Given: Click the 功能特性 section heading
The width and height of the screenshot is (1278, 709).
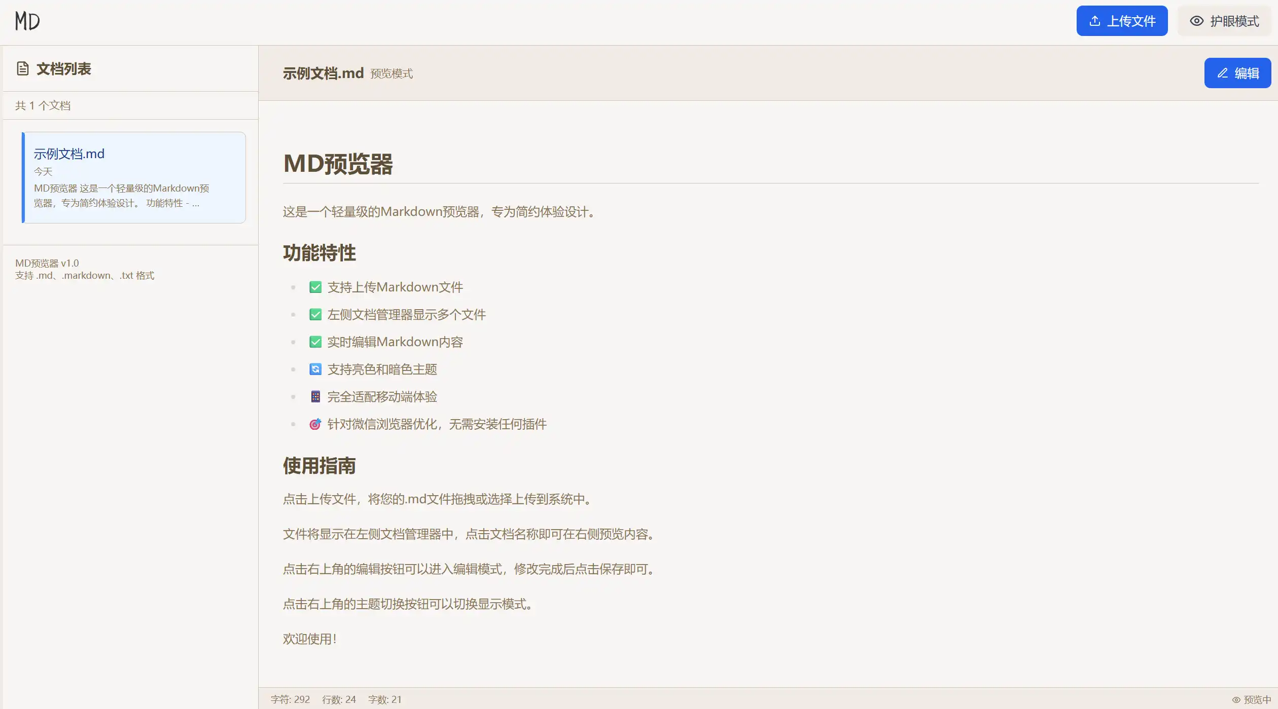Looking at the screenshot, I should coord(319,252).
